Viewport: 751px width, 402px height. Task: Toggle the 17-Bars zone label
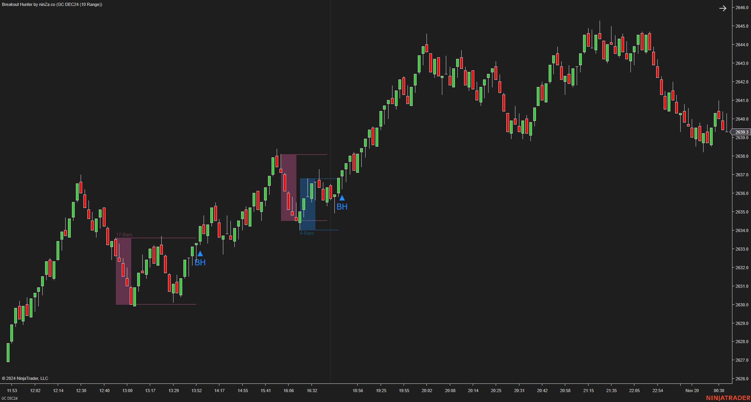pyautogui.click(x=124, y=234)
